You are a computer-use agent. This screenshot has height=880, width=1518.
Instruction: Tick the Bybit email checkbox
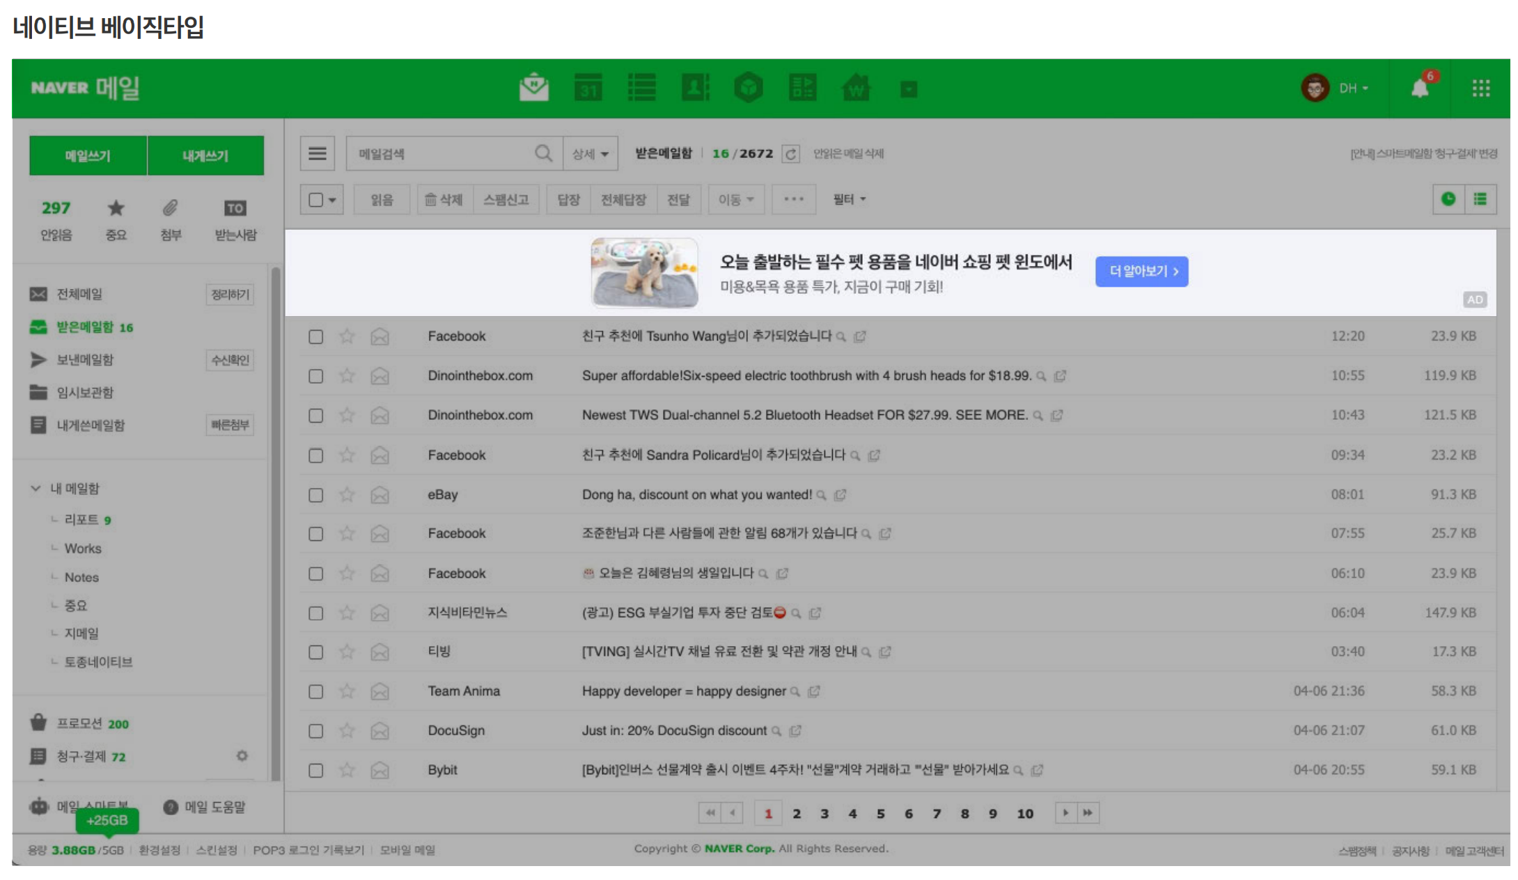pos(316,771)
